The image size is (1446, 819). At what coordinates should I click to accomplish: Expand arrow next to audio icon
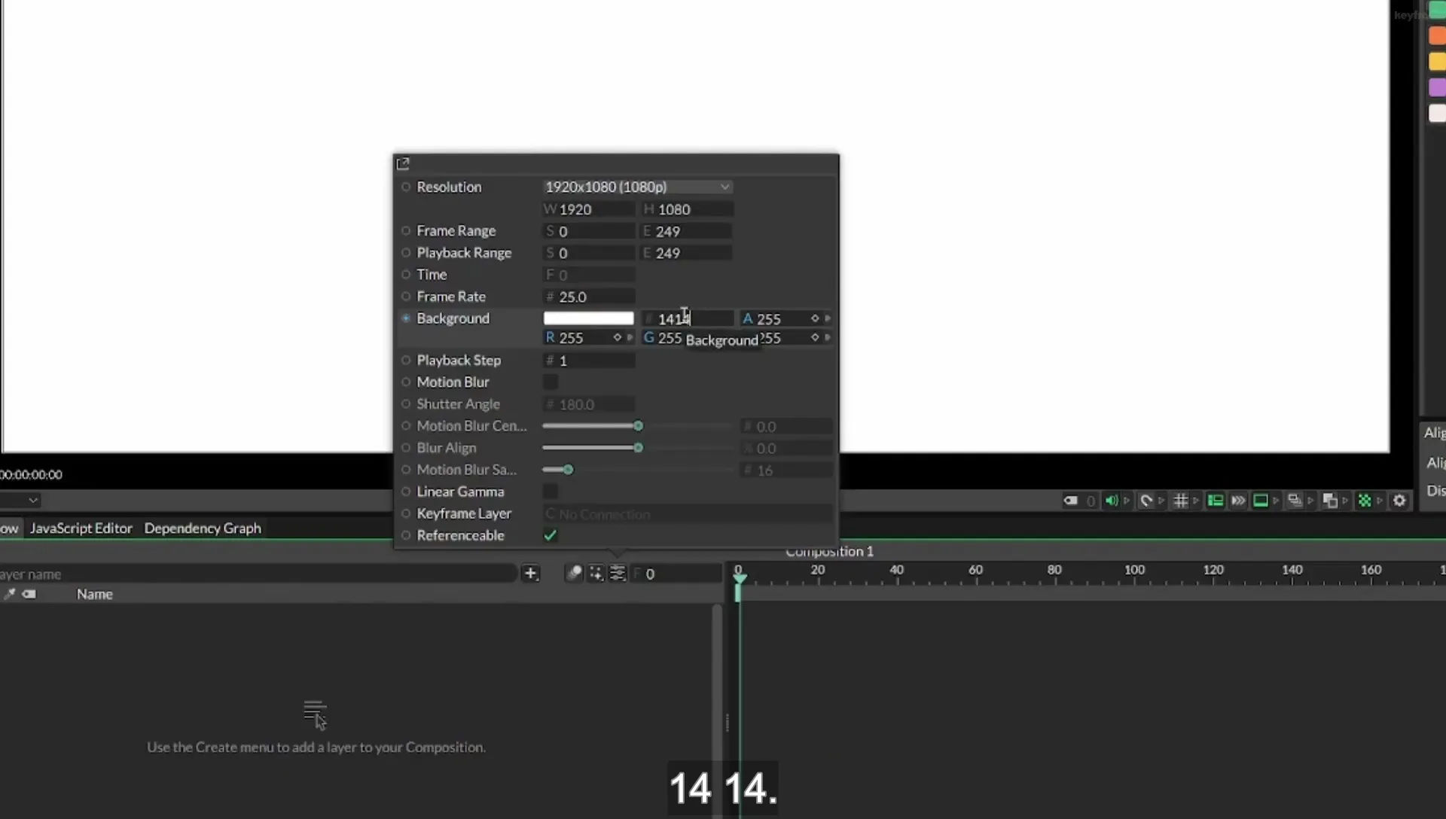1127,501
